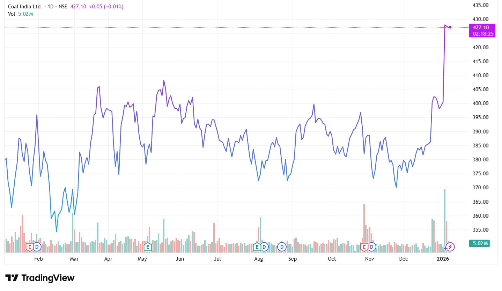Select the 2026 label on the time axis
The image size is (502, 291).
coord(443,259)
